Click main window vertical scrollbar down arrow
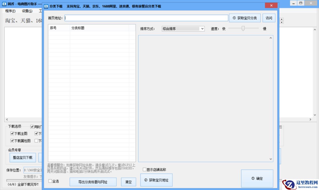 tap(315, 115)
